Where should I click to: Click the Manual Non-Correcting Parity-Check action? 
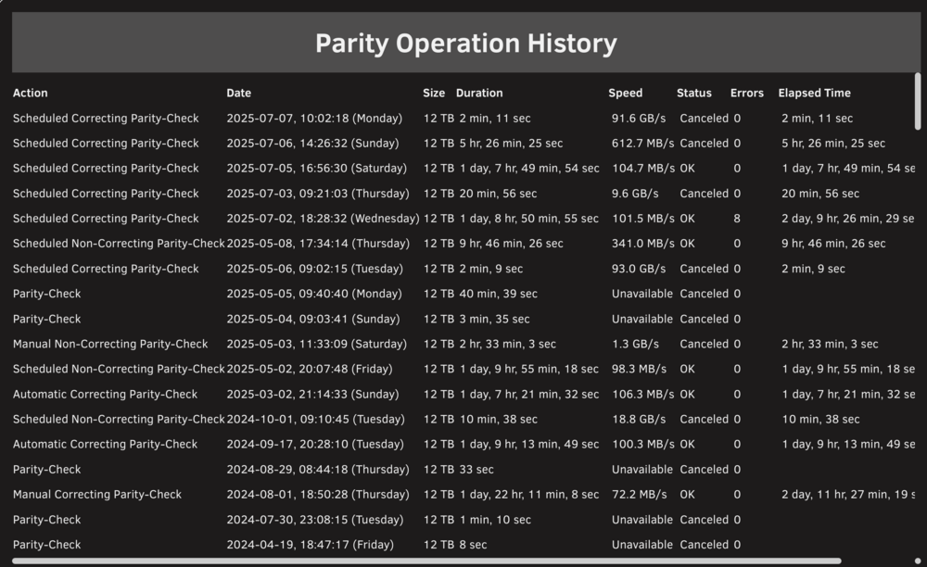110,344
